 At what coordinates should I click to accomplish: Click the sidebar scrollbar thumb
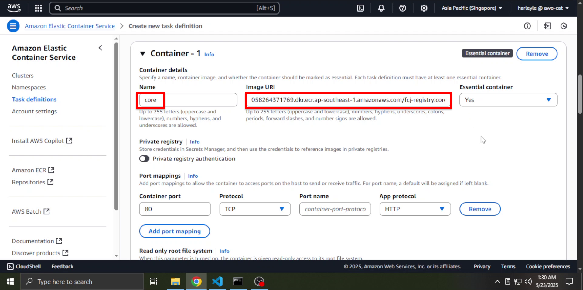pyautogui.click(x=116, y=126)
